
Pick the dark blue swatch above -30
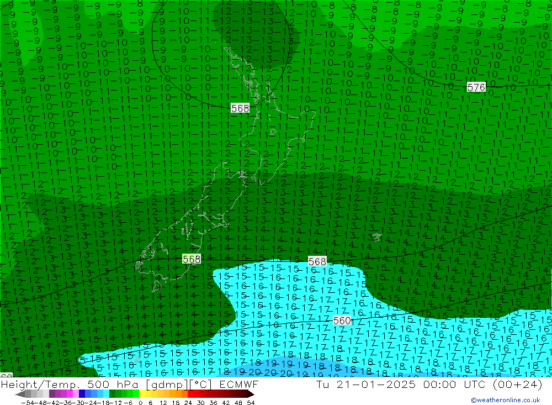tap(82, 394)
